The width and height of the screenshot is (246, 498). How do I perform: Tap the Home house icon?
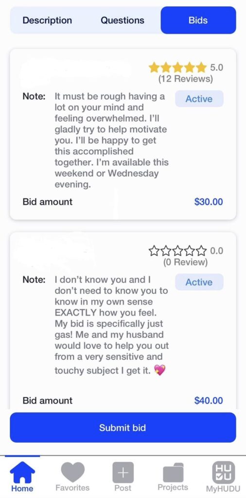coord(22,472)
